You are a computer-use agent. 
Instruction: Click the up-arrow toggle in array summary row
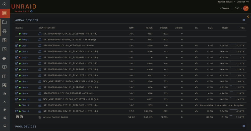coord(21,117)
